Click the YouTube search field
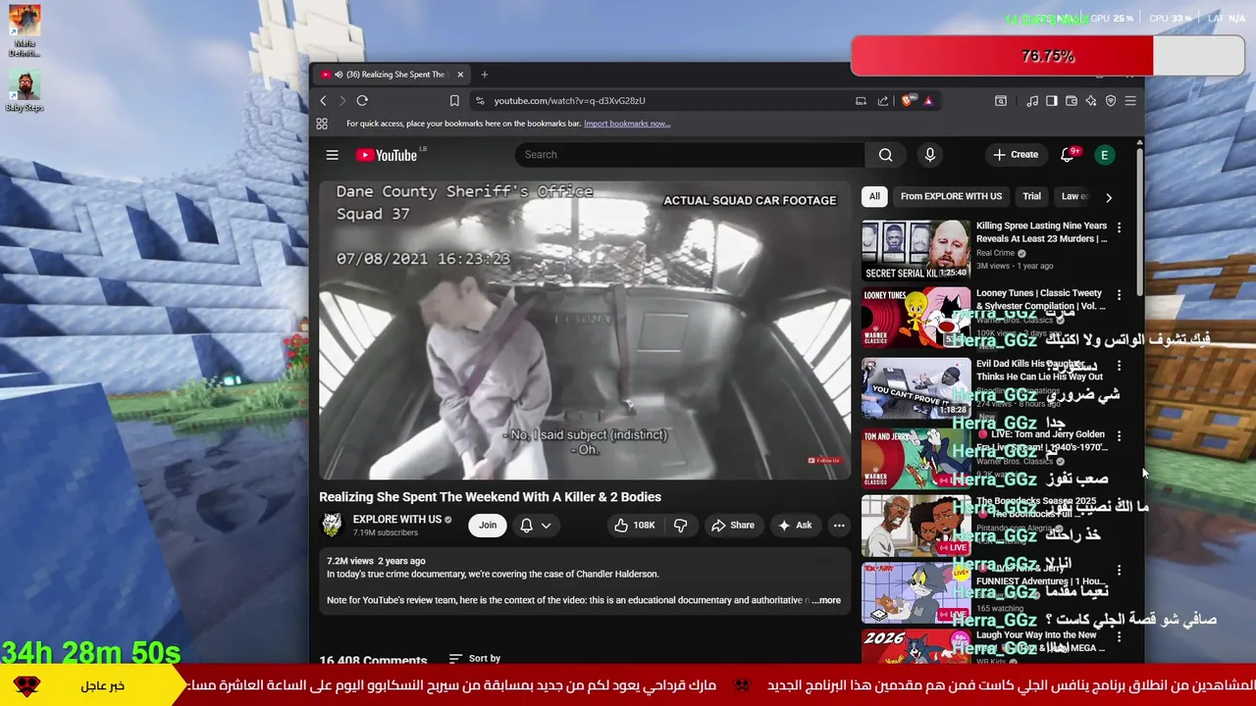This screenshot has width=1256, height=706. pyautogui.click(x=690, y=155)
